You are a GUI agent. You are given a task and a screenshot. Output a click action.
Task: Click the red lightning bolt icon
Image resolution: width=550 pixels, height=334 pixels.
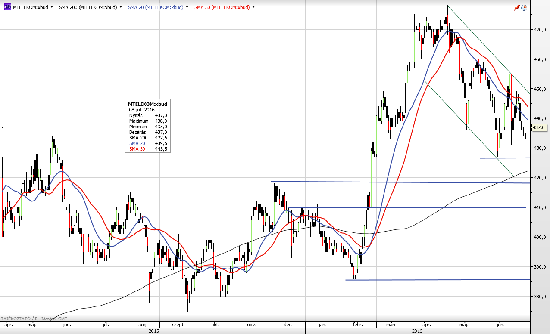click(517, 8)
